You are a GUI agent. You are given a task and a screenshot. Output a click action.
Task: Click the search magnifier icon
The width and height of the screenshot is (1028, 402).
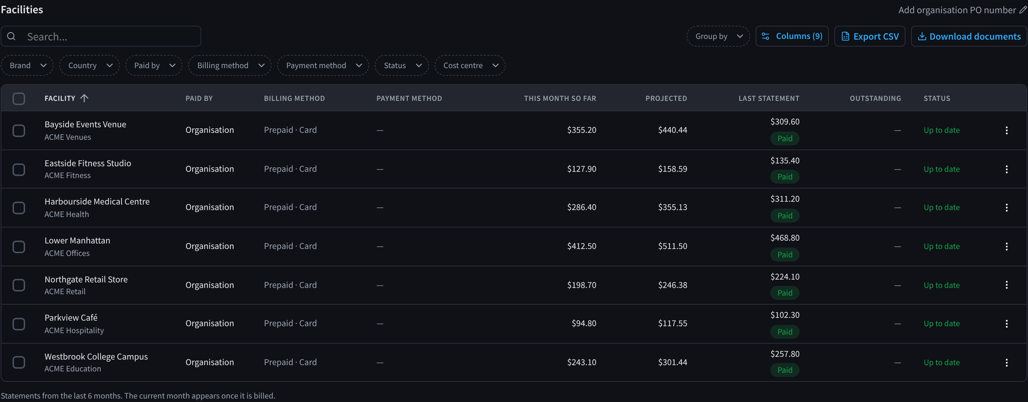11,36
